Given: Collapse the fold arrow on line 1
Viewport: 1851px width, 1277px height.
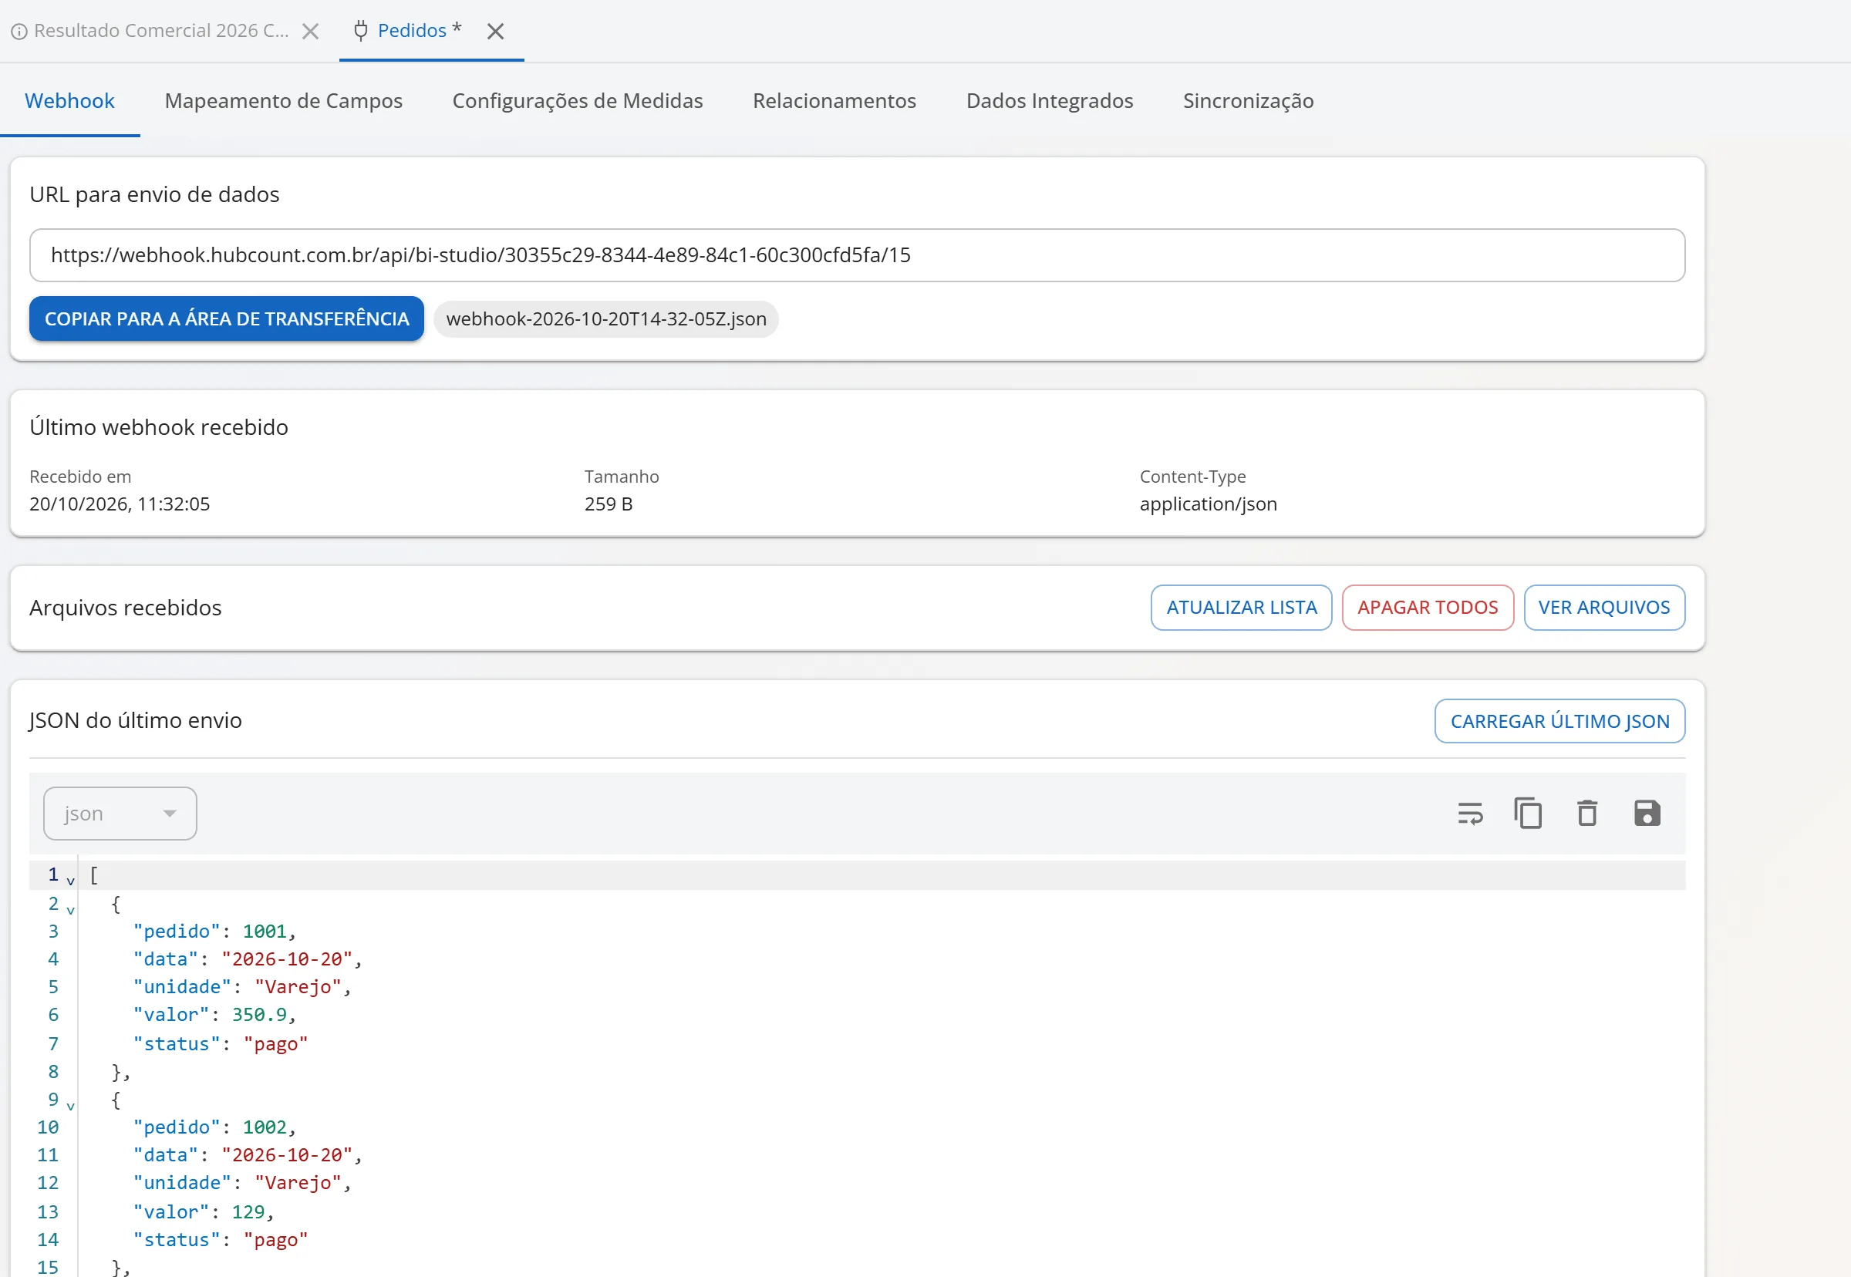Looking at the screenshot, I should click(70, 881).
